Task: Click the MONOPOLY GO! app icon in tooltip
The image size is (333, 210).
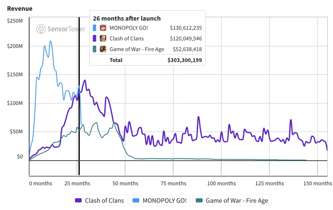Action: coord(103,28)
